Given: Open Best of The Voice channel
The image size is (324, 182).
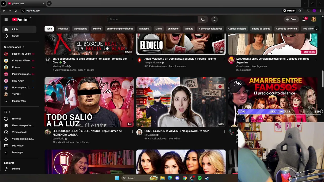Looking at the screenshot, I should tap(19, 54).
